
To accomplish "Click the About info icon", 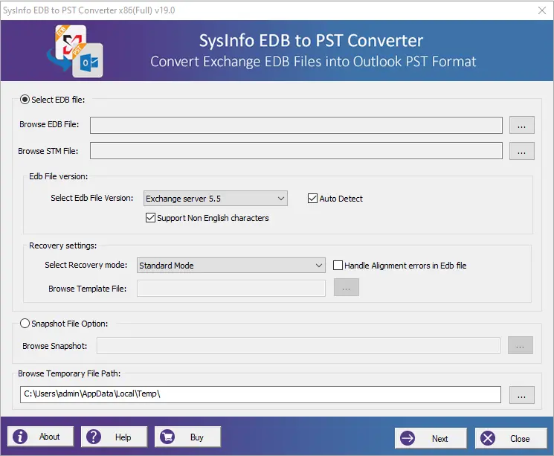I will coord(21,437).
